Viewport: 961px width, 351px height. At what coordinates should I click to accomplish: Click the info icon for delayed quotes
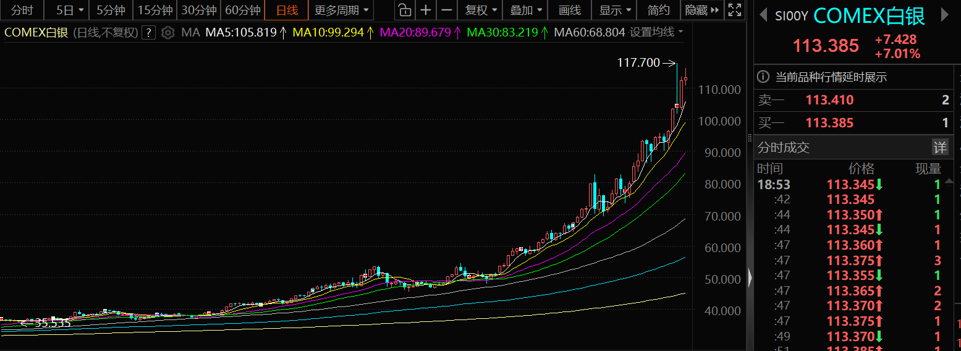click(x=763, y=77)
